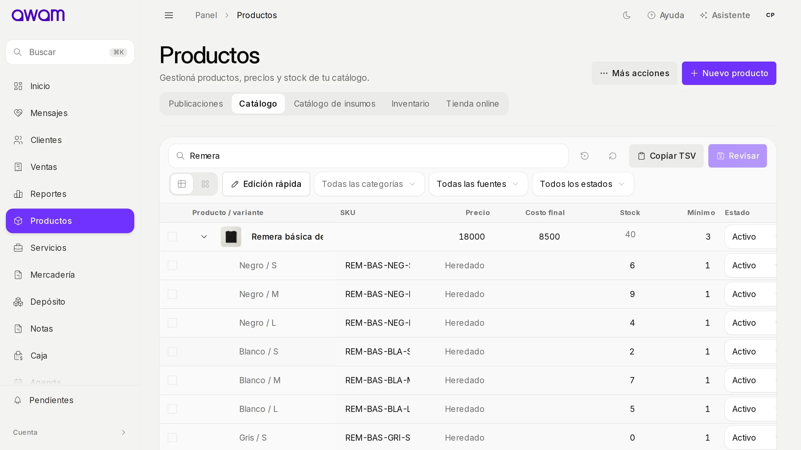Click the history clock icon

pyautogui.click(x=585, y=156)
